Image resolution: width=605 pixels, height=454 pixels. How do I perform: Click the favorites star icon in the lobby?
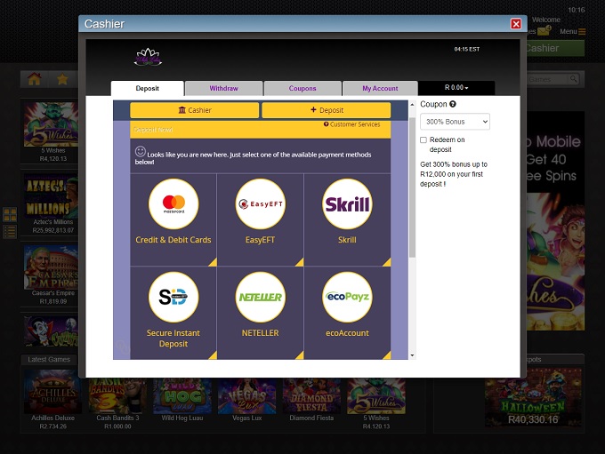(62, 79)
